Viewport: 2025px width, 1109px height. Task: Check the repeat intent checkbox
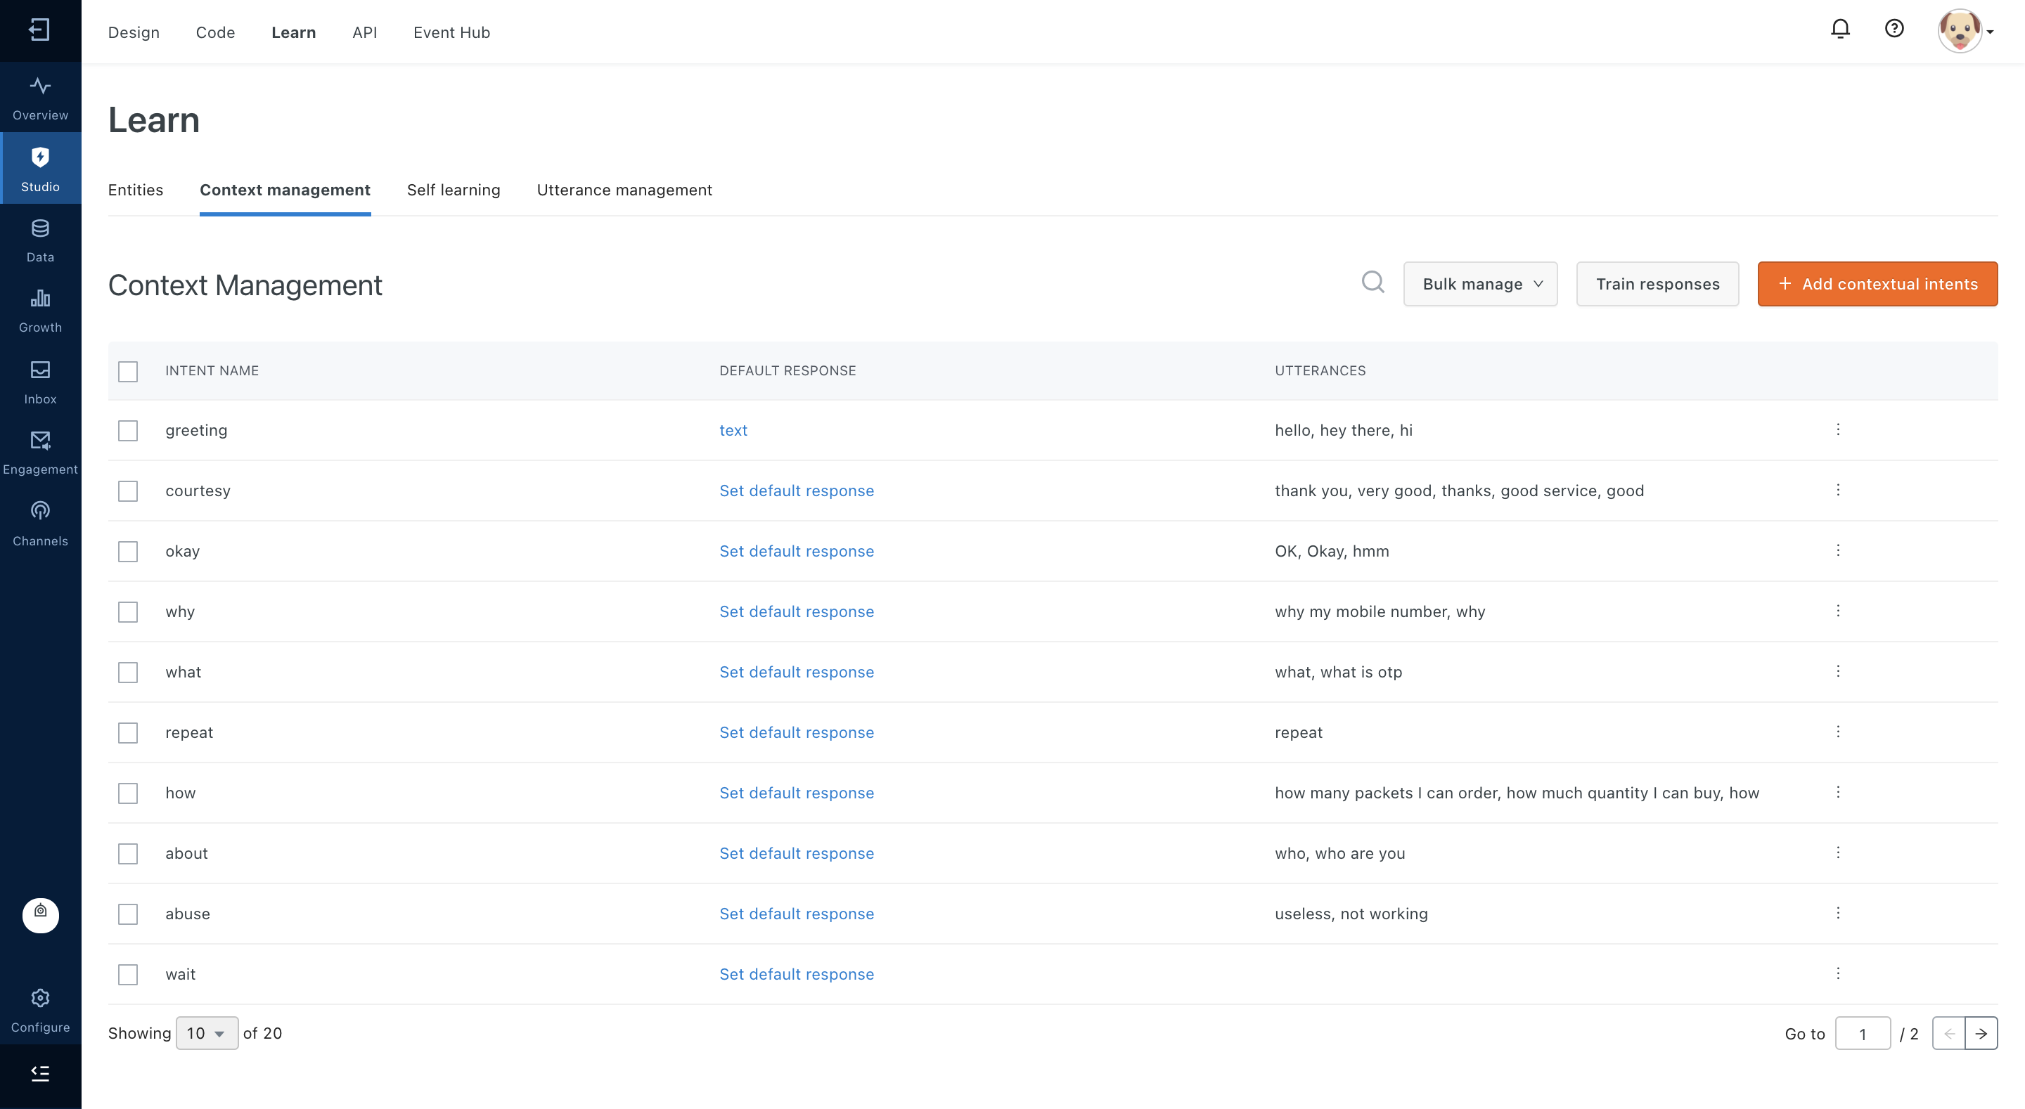point(128,733)
